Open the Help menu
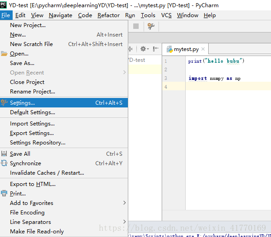271x237 pixels. [210, 15]
